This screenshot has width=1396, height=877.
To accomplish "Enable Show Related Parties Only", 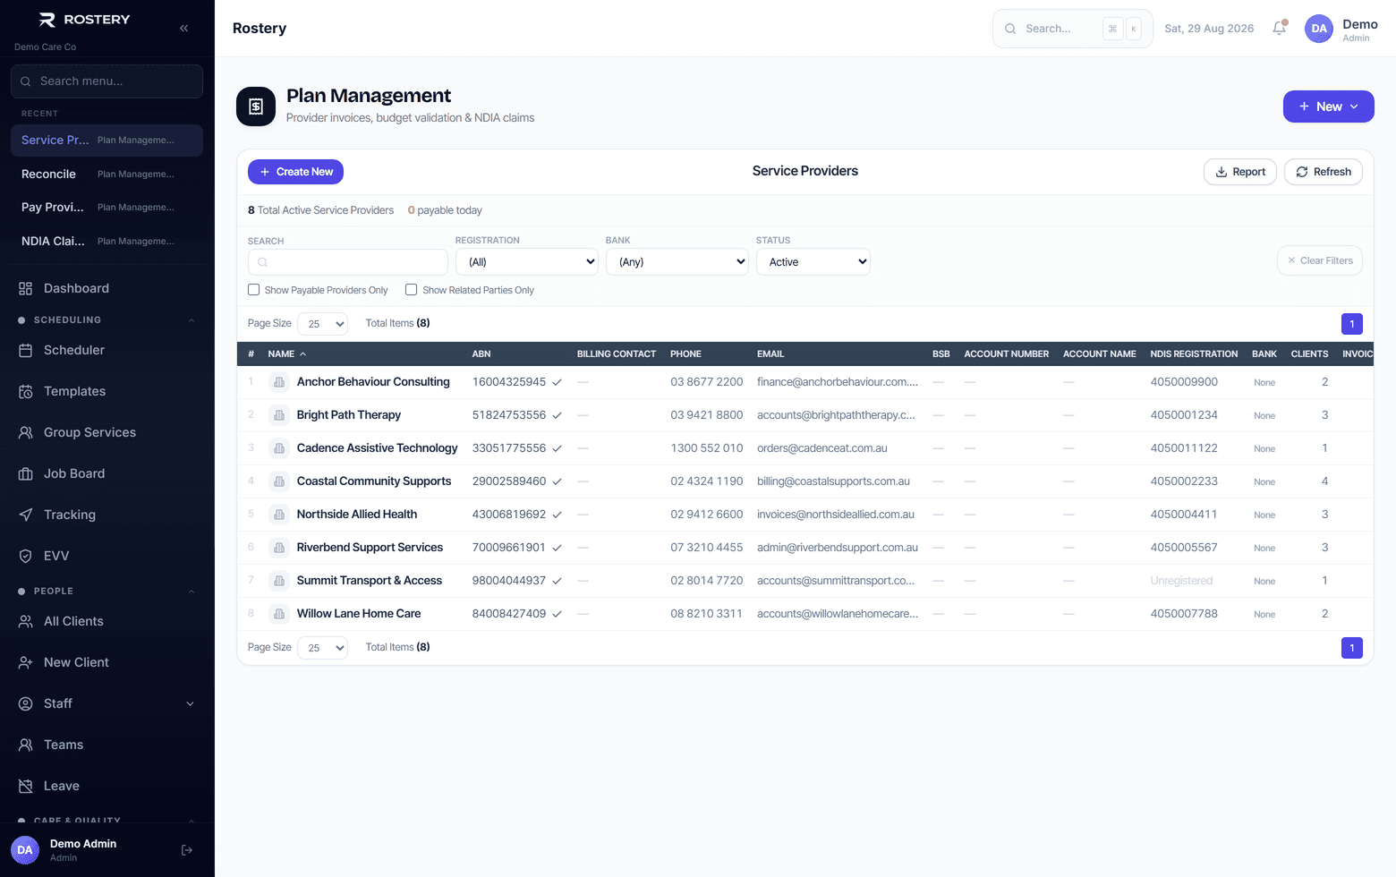I will (412, 290).
